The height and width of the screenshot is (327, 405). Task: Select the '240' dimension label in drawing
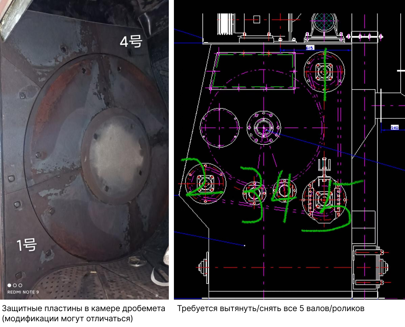click(395, 127)
